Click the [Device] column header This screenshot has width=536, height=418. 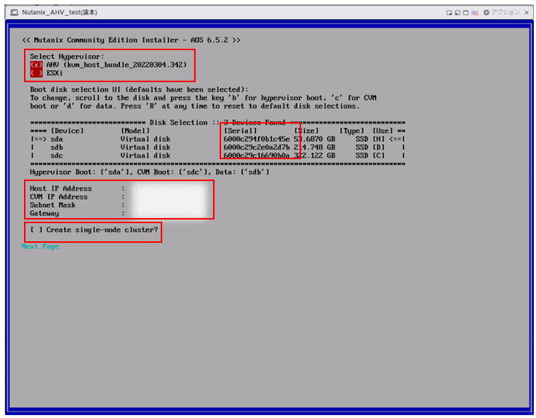coord(67,131)
